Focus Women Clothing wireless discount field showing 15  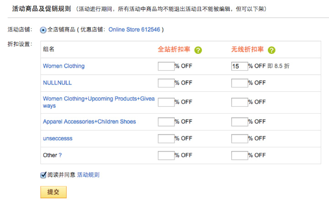click(x=239, y=66)
